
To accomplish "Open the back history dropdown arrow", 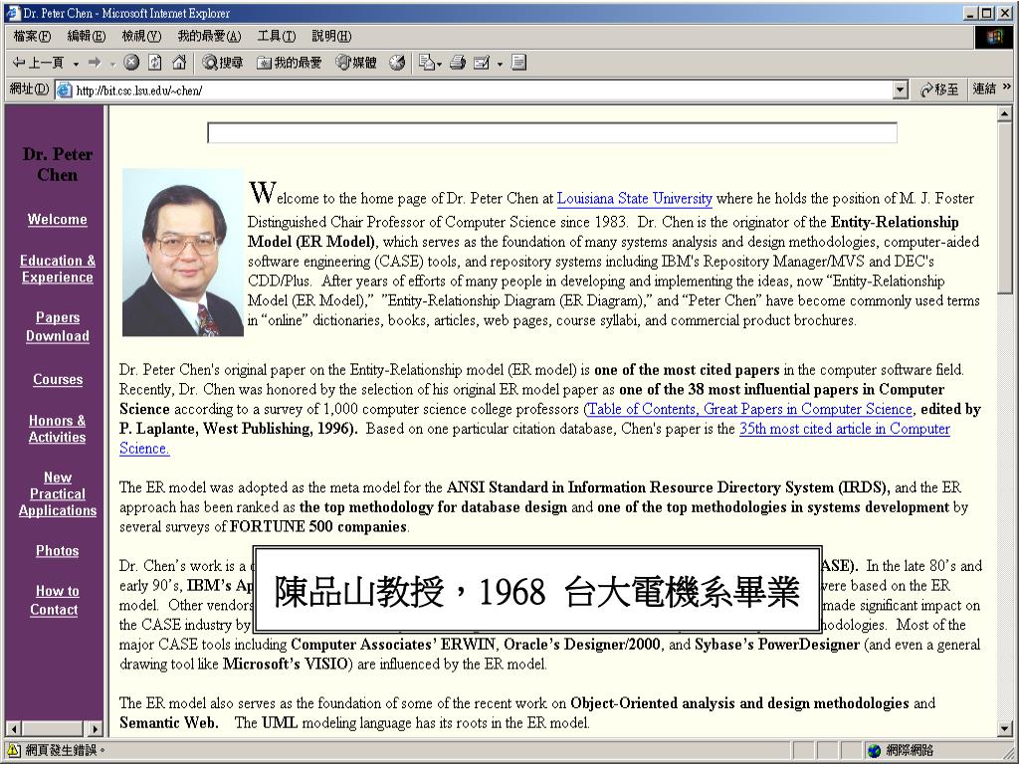I will pos(76,63).
